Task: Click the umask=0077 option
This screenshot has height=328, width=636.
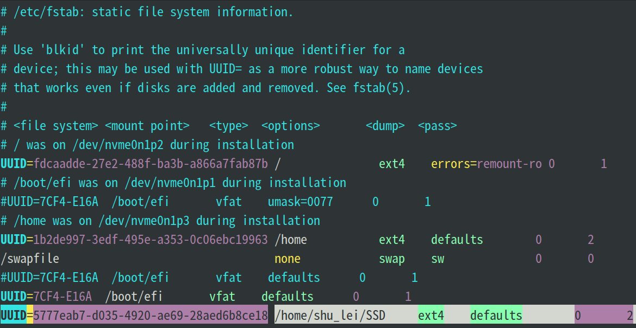Action: click(300, 202)
